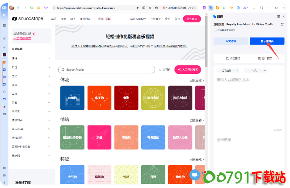The width and height of the screenshot is (290, 188).
Task: Open the SFX tab in navigation
Action: [72, 19]
